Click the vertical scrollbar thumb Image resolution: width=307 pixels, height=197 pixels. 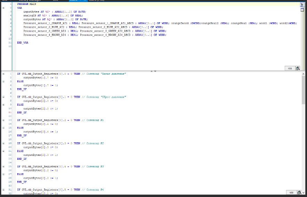pyautogui.click(x=304, y=90)
